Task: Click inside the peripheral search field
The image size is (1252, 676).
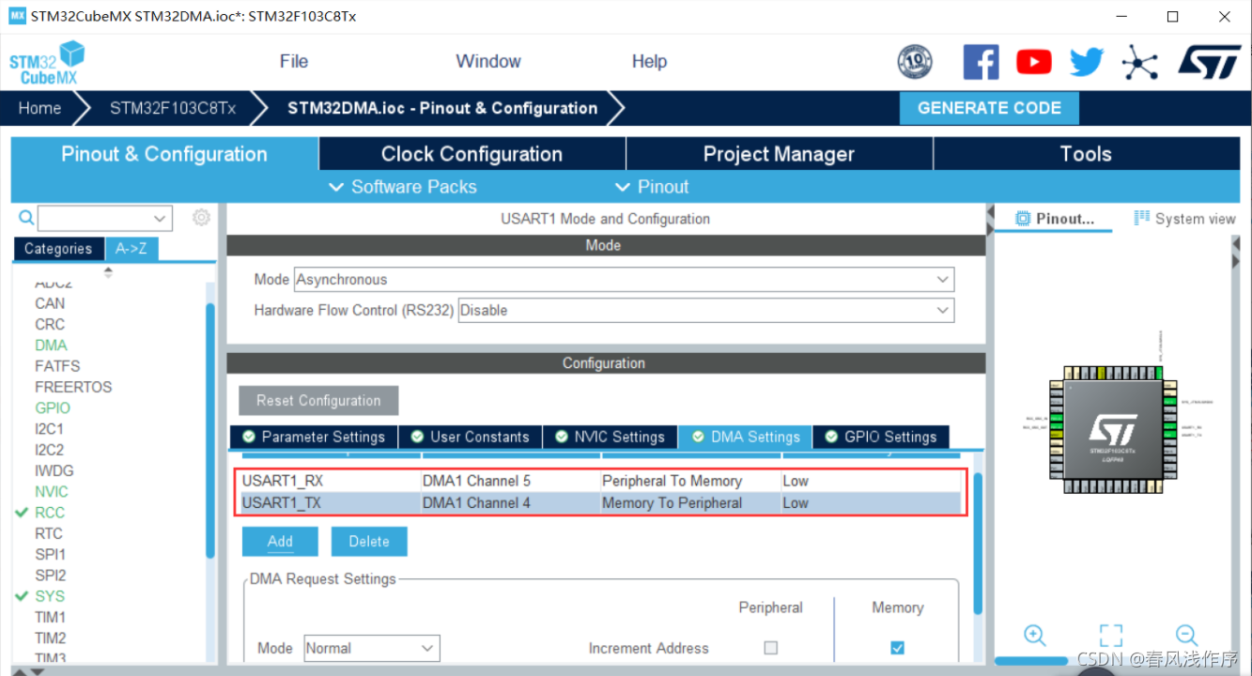Action: (94, 218)
